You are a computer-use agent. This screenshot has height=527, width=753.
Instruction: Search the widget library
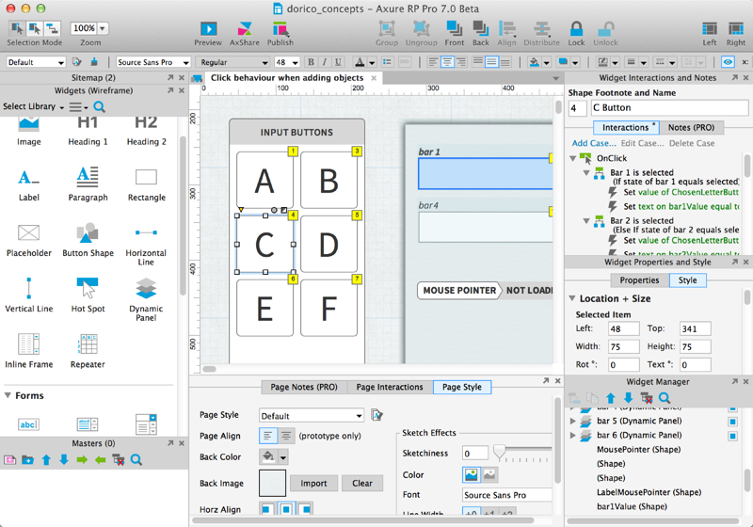pos(99,106)
